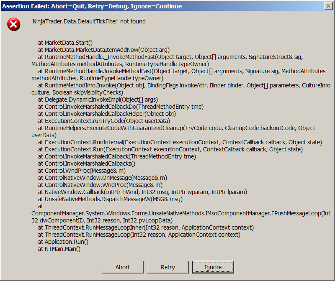
Task: Click the Retry button to debug
Action: (x=168, y=267)
